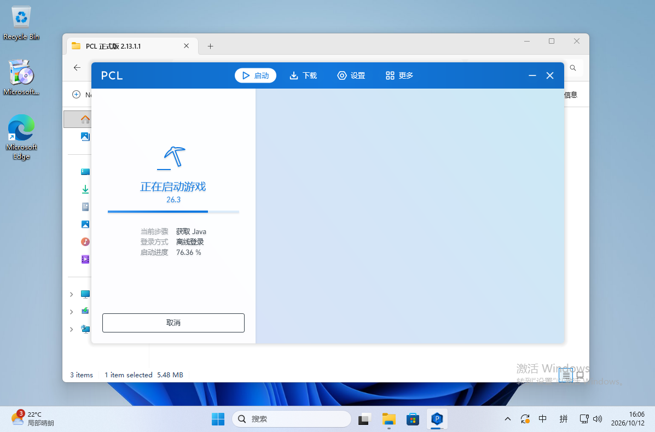This screenshot has width=655, height=432.
Task: Open Downloads folder in Explorer sidebar
Action: (x=85, y=189)
